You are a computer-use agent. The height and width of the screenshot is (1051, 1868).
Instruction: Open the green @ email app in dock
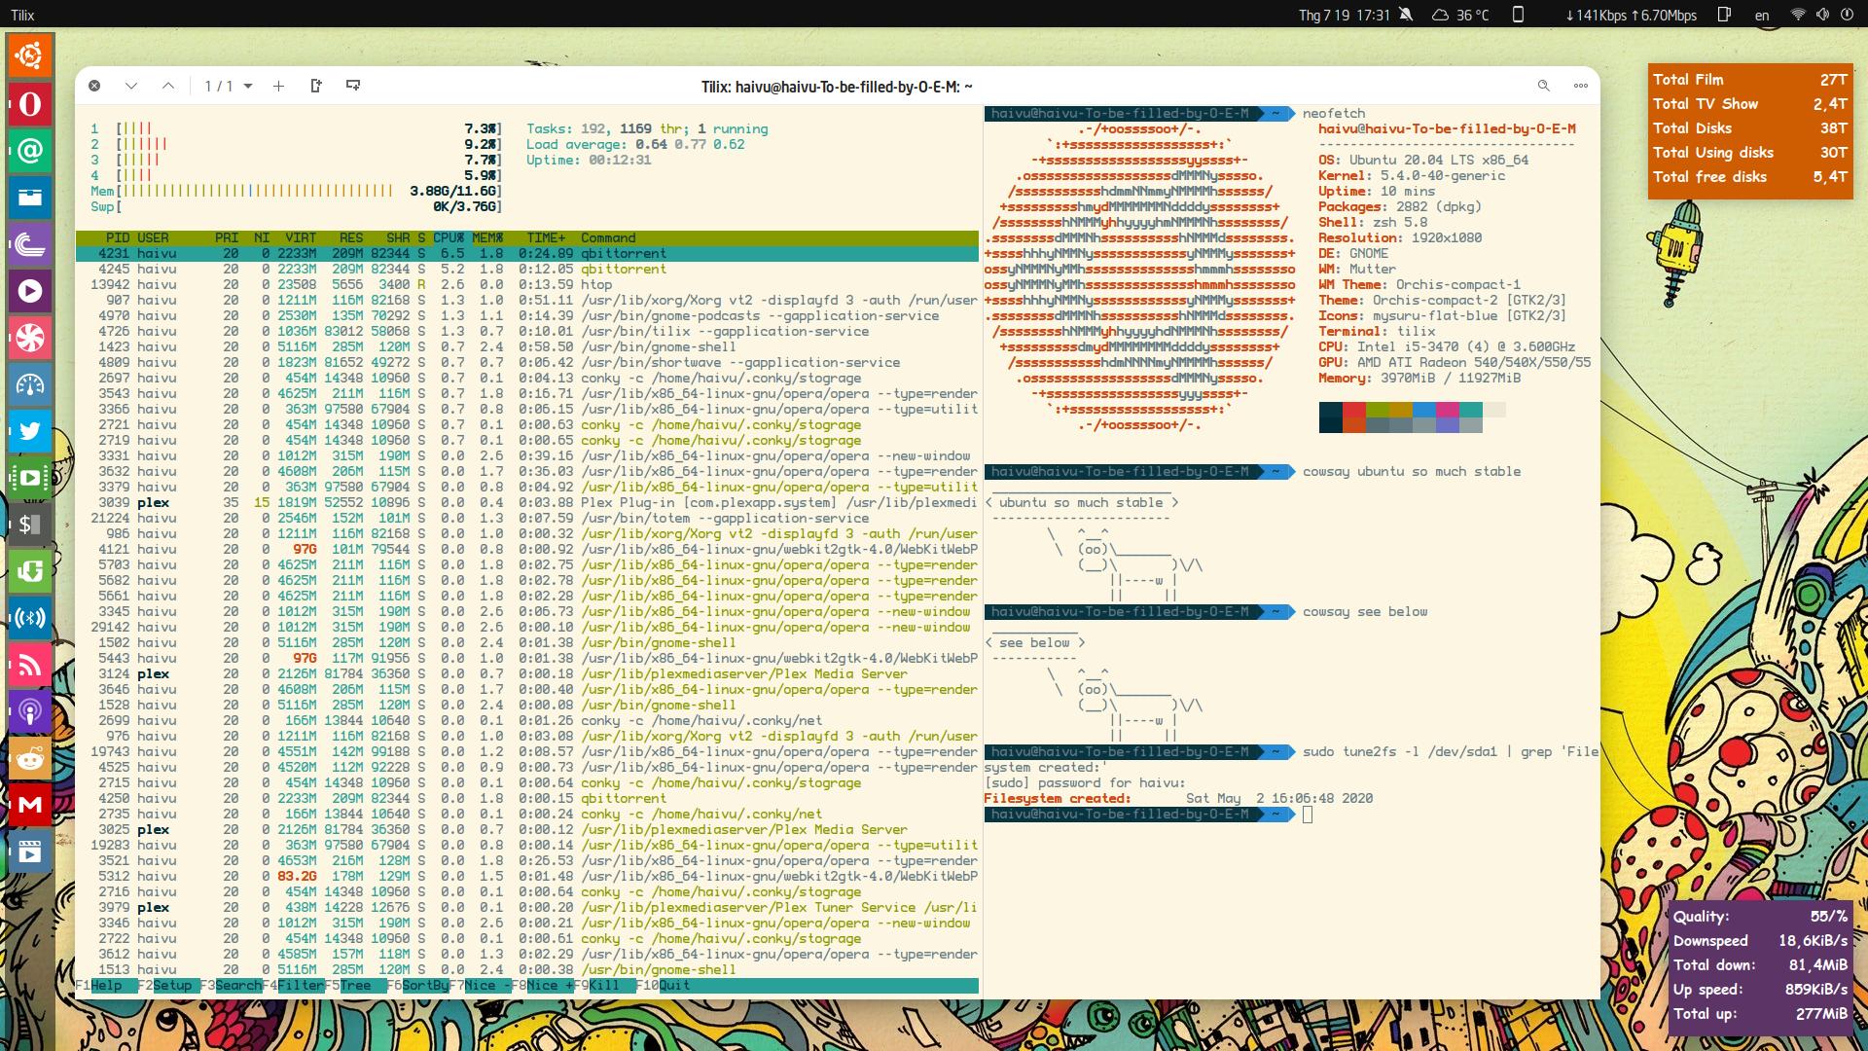pos(30,151)
